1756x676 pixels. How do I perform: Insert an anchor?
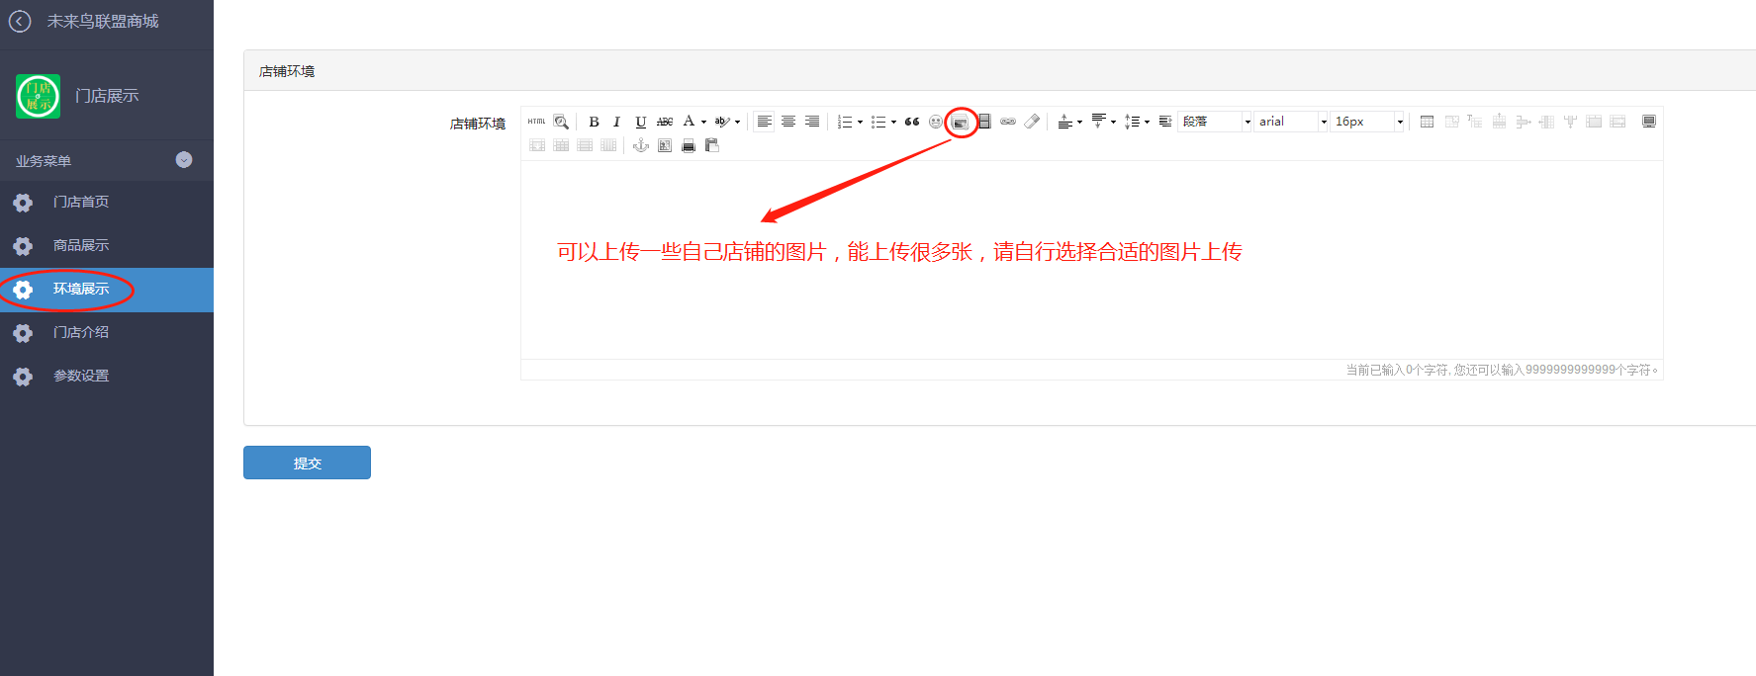point(641,145)
